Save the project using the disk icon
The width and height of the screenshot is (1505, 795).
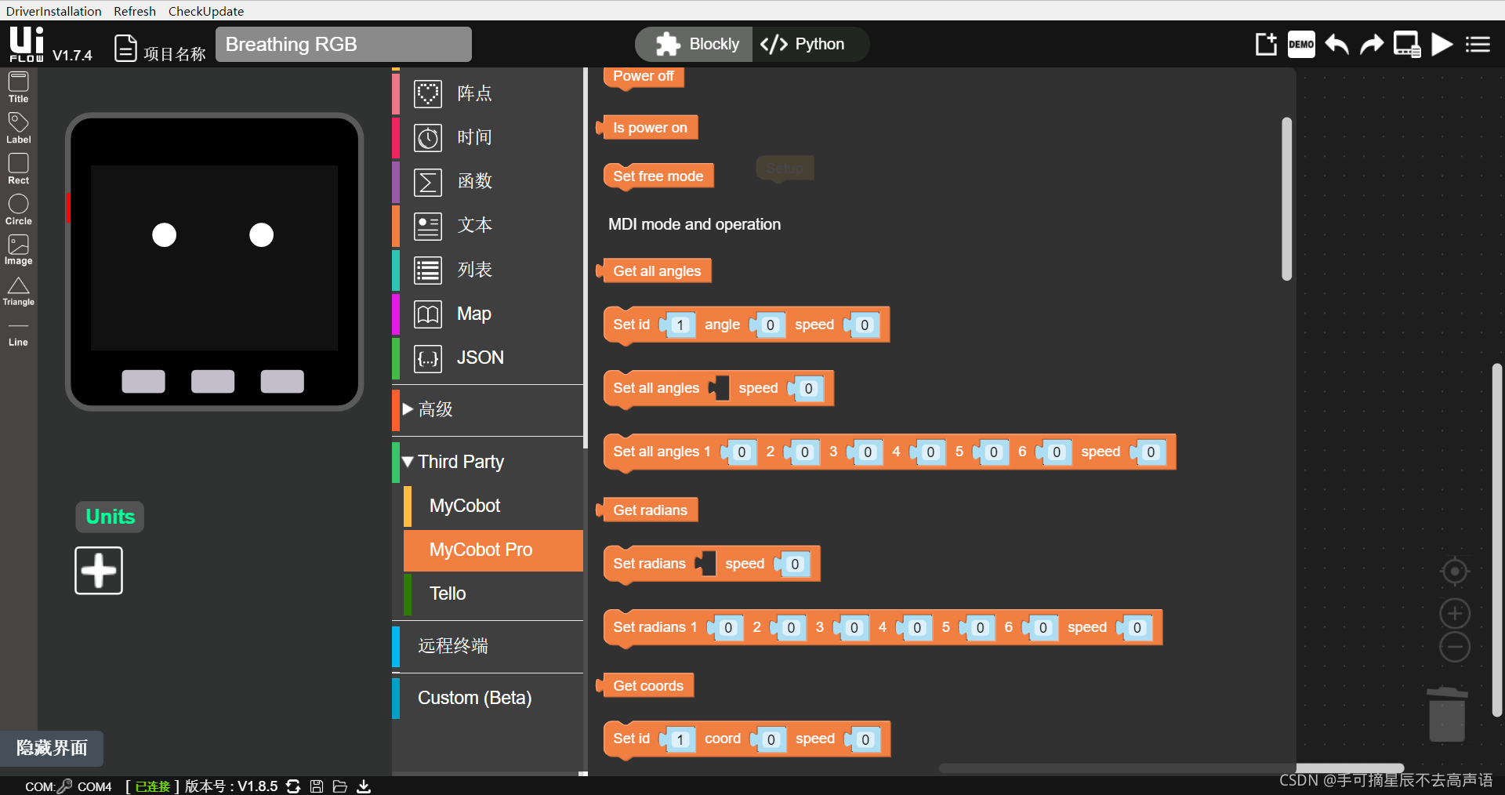tap(317, 786)
